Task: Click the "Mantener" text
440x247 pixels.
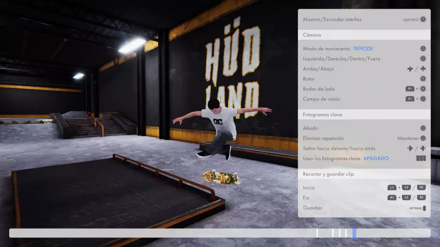Action: coord(408,138)
